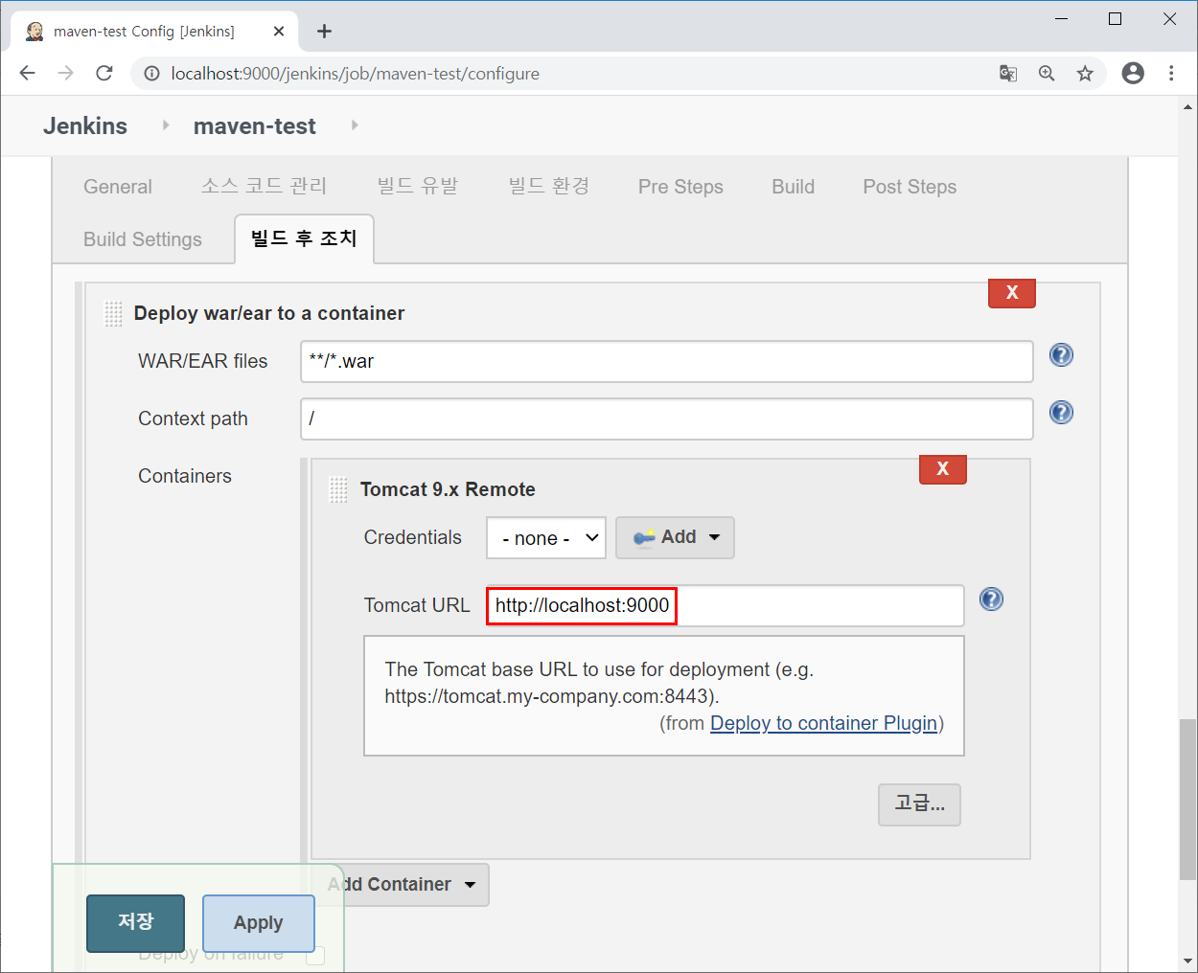Delete the Deploy war/ear to a container step
The image size is (1198, 973).
tap(1012, 293)
